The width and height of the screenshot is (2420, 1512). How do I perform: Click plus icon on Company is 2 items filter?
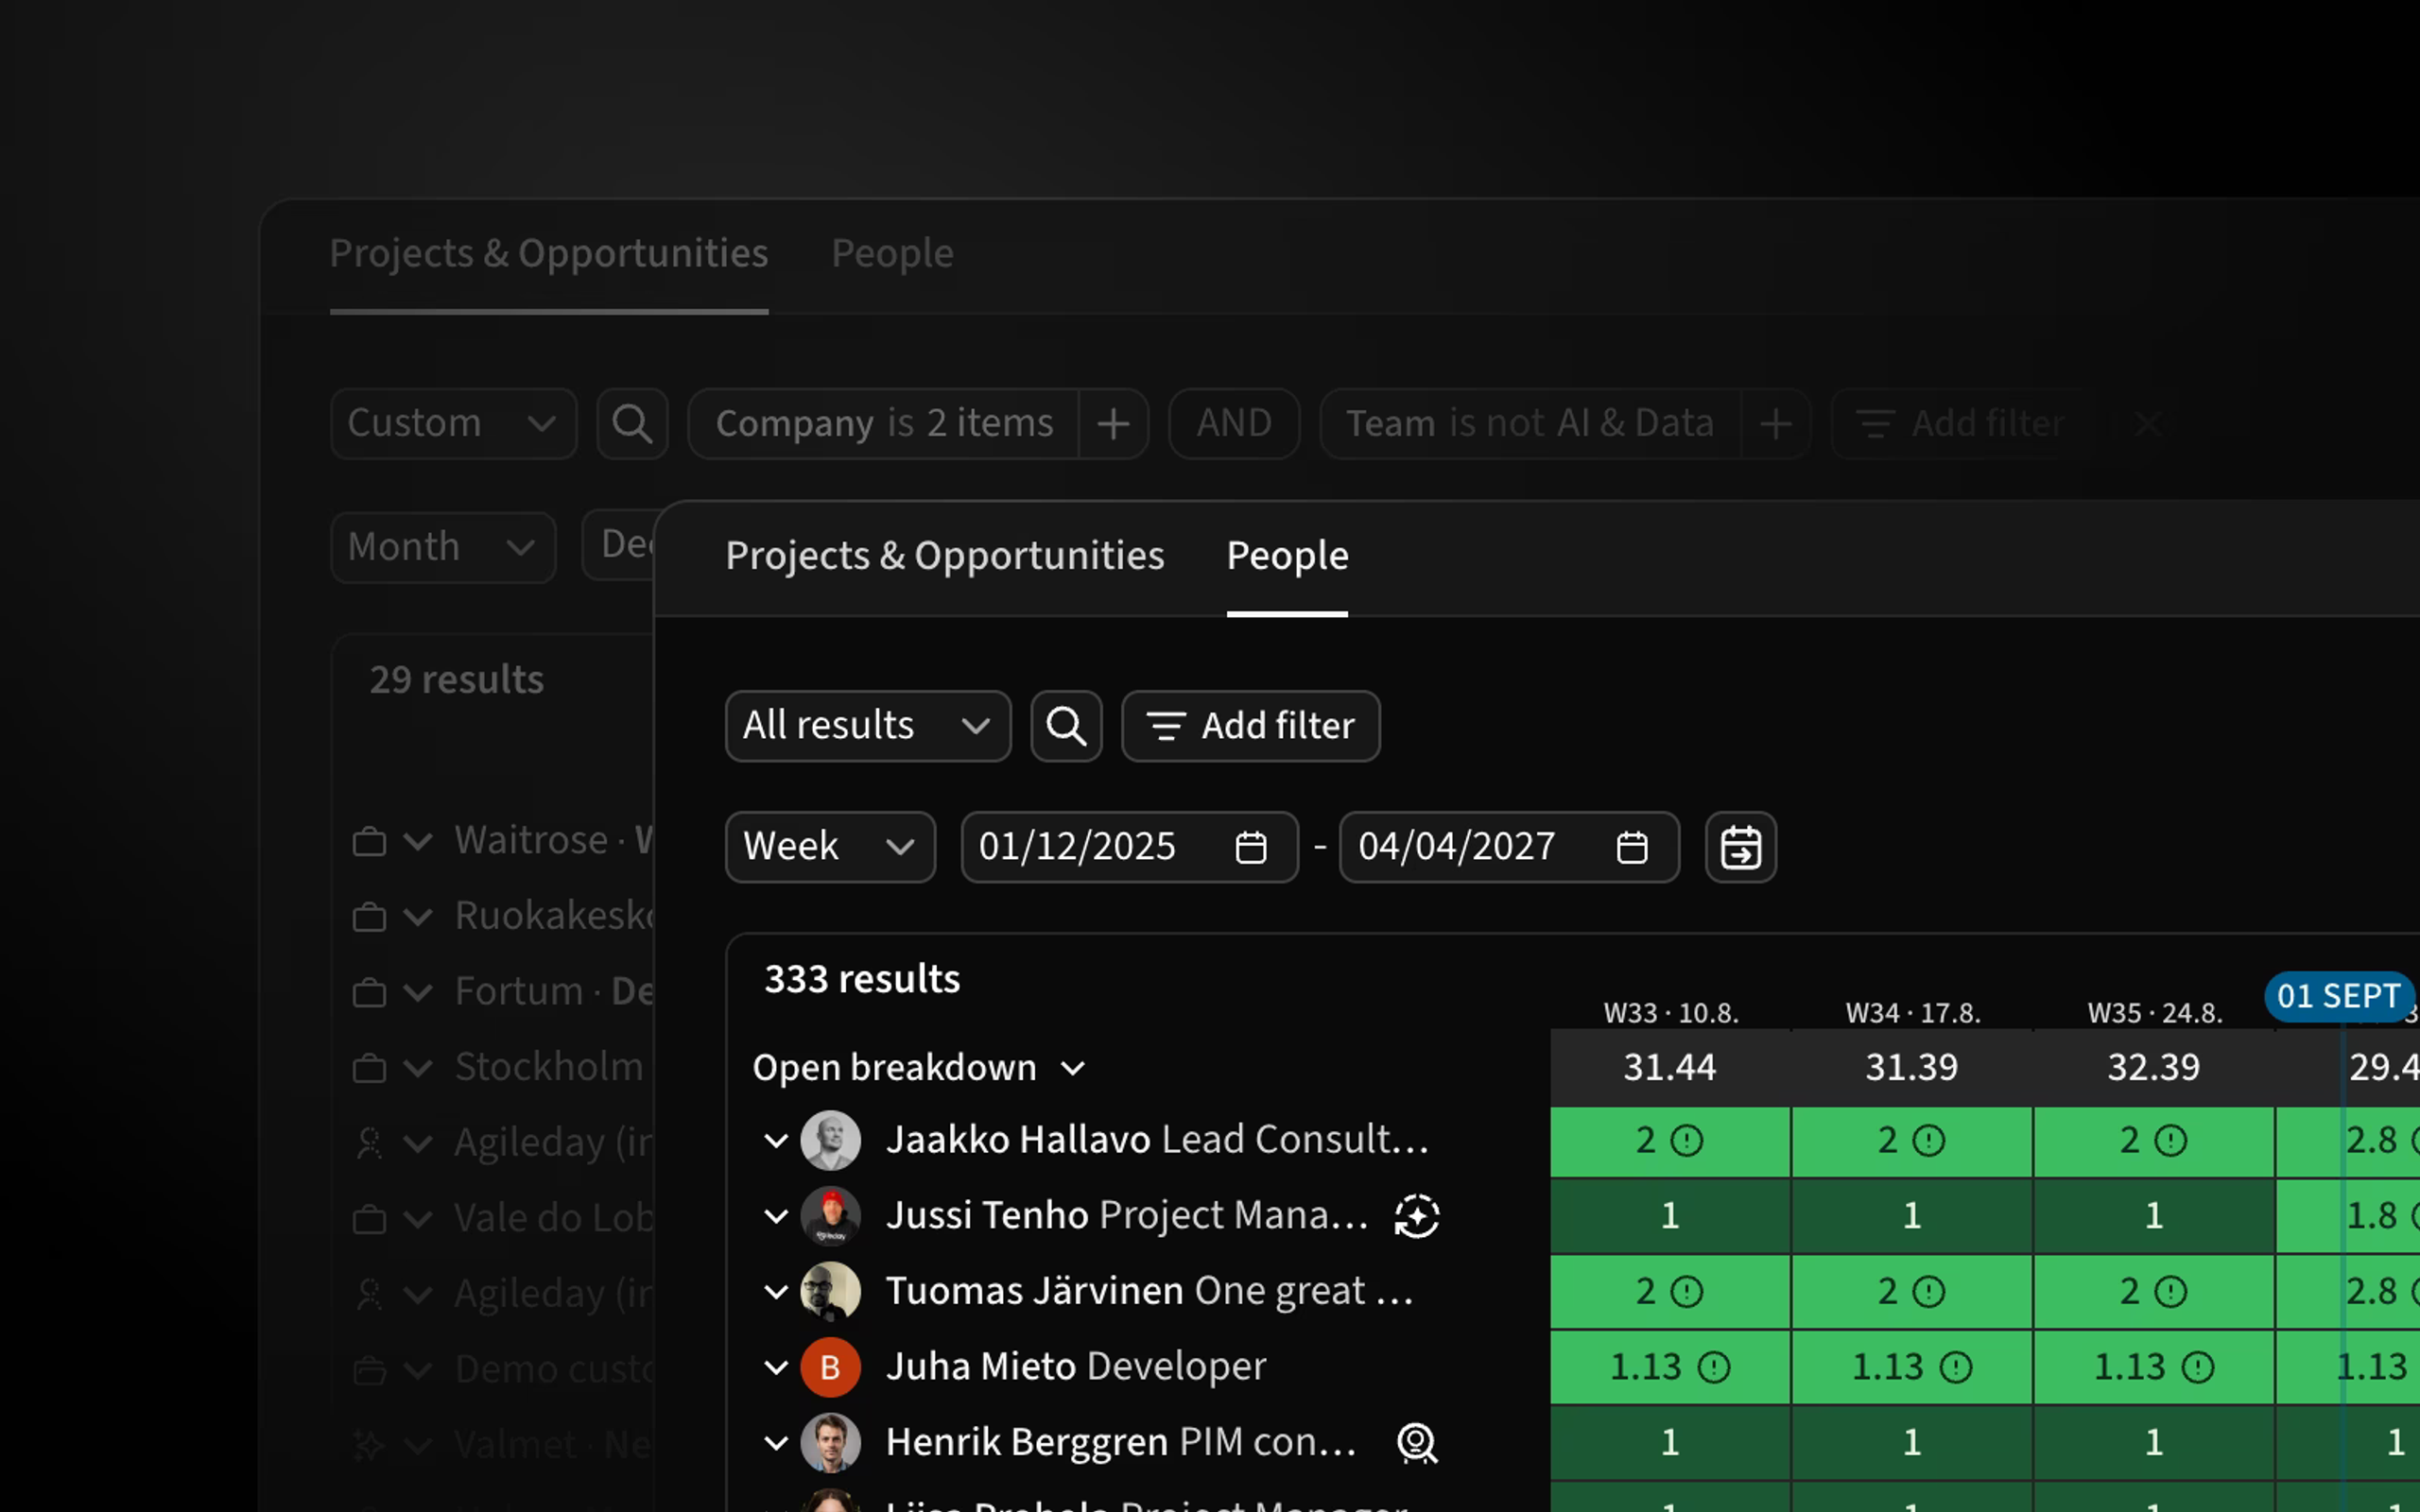click(x=1113, y=424)
